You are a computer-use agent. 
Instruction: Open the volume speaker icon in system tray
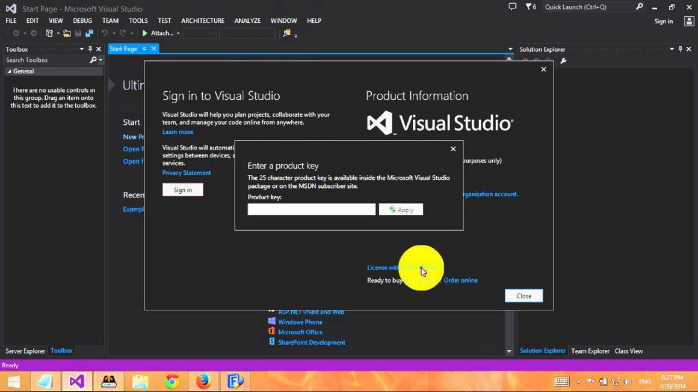point(627,381)
